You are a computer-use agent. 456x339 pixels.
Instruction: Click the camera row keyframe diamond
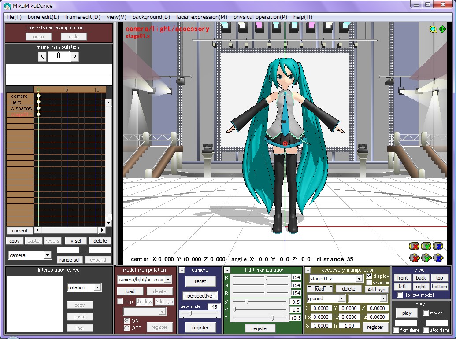click(38, 96)
